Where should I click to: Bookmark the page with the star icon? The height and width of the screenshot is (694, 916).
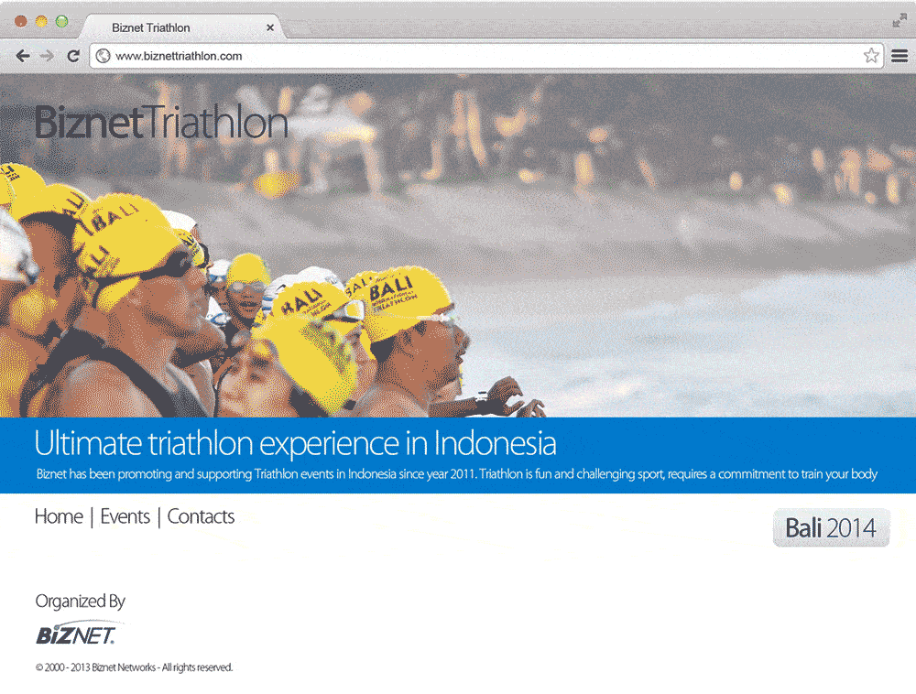871,56
